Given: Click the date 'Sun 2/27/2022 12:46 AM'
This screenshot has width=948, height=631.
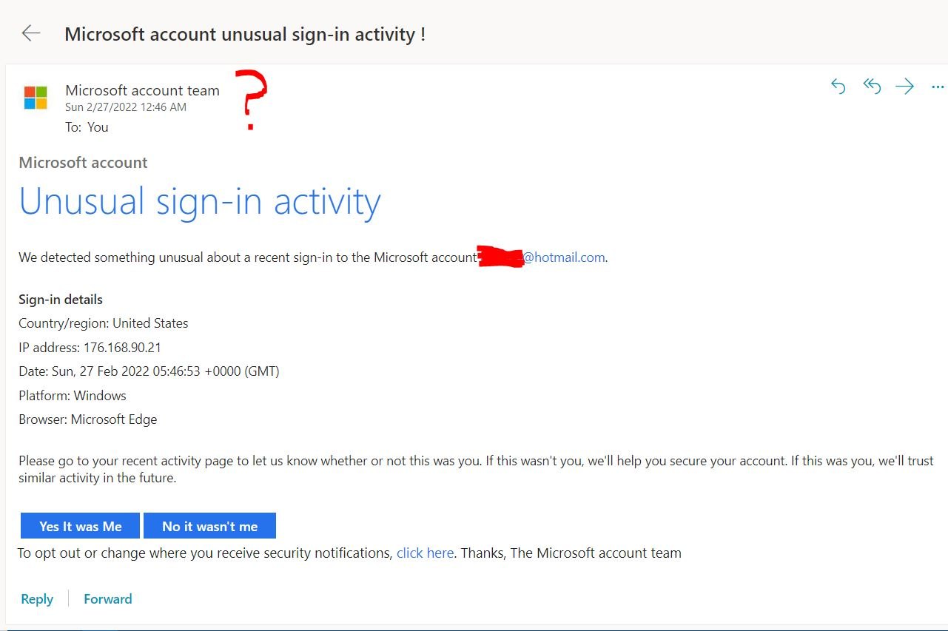Looking at the screenshot, I should click(126, 107).
